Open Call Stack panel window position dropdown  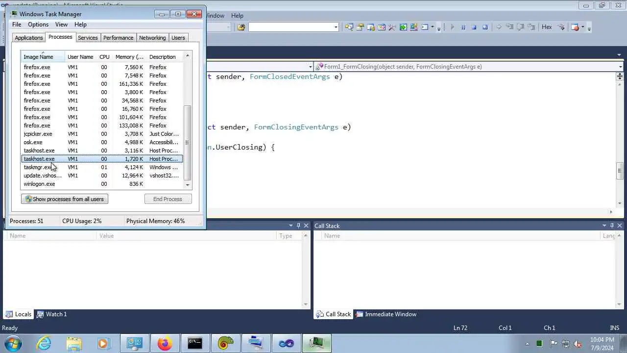tap(604, 226)
